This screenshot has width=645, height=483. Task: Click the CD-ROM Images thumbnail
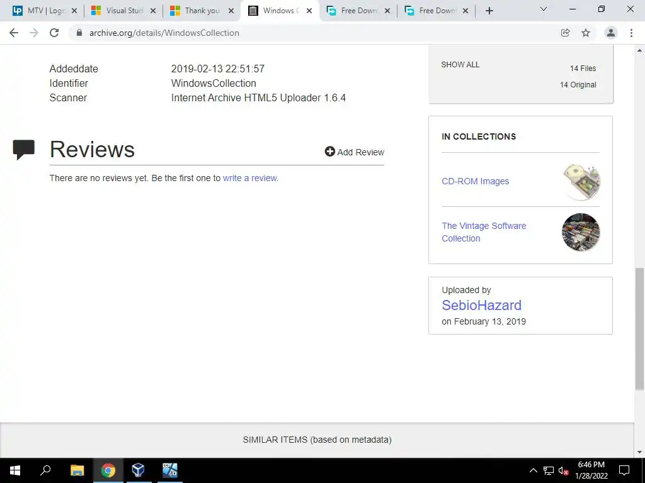[x=581, y=181]
